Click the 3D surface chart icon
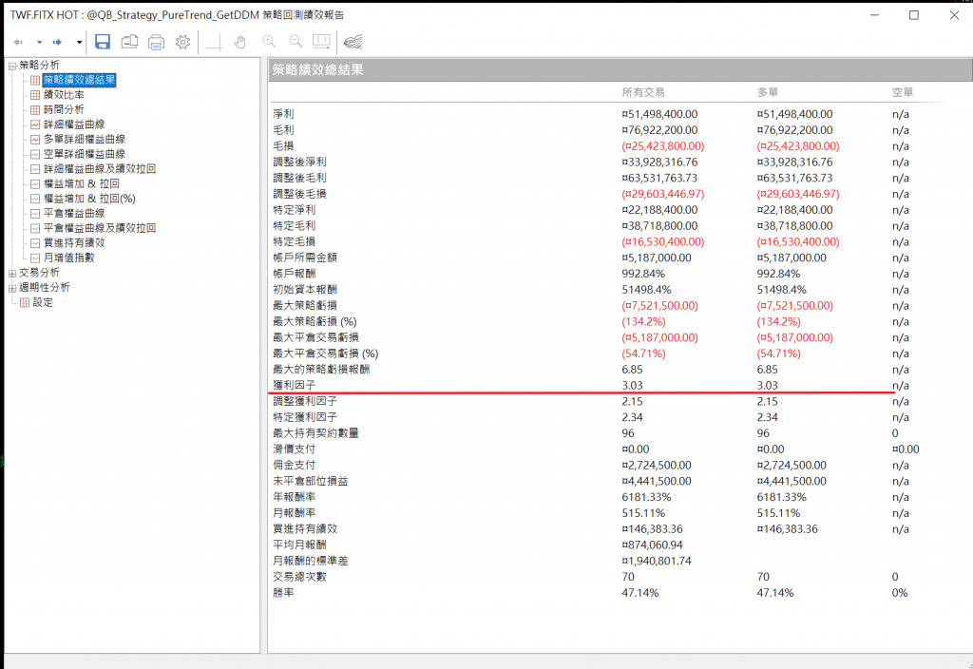 pyautogui.click(x=353, y=42)
